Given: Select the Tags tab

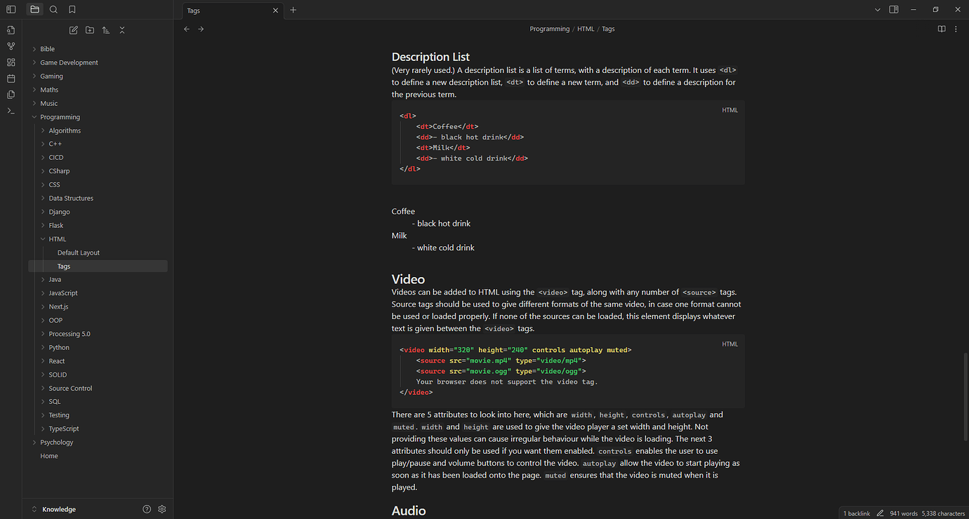Looking at the screenshot, I should 231,11.
